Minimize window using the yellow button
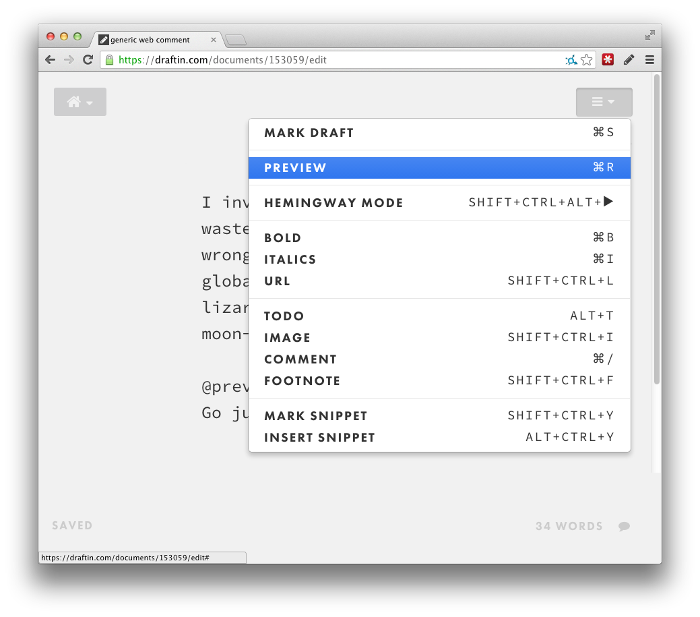The height and width of the screenshot is (617, 700). (x=64, y=36)
